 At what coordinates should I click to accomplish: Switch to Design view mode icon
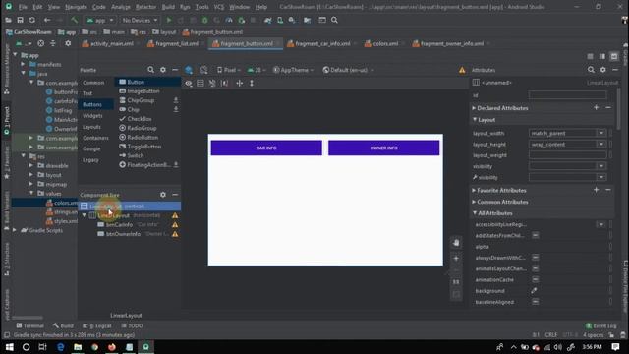[x=614, y=57]
